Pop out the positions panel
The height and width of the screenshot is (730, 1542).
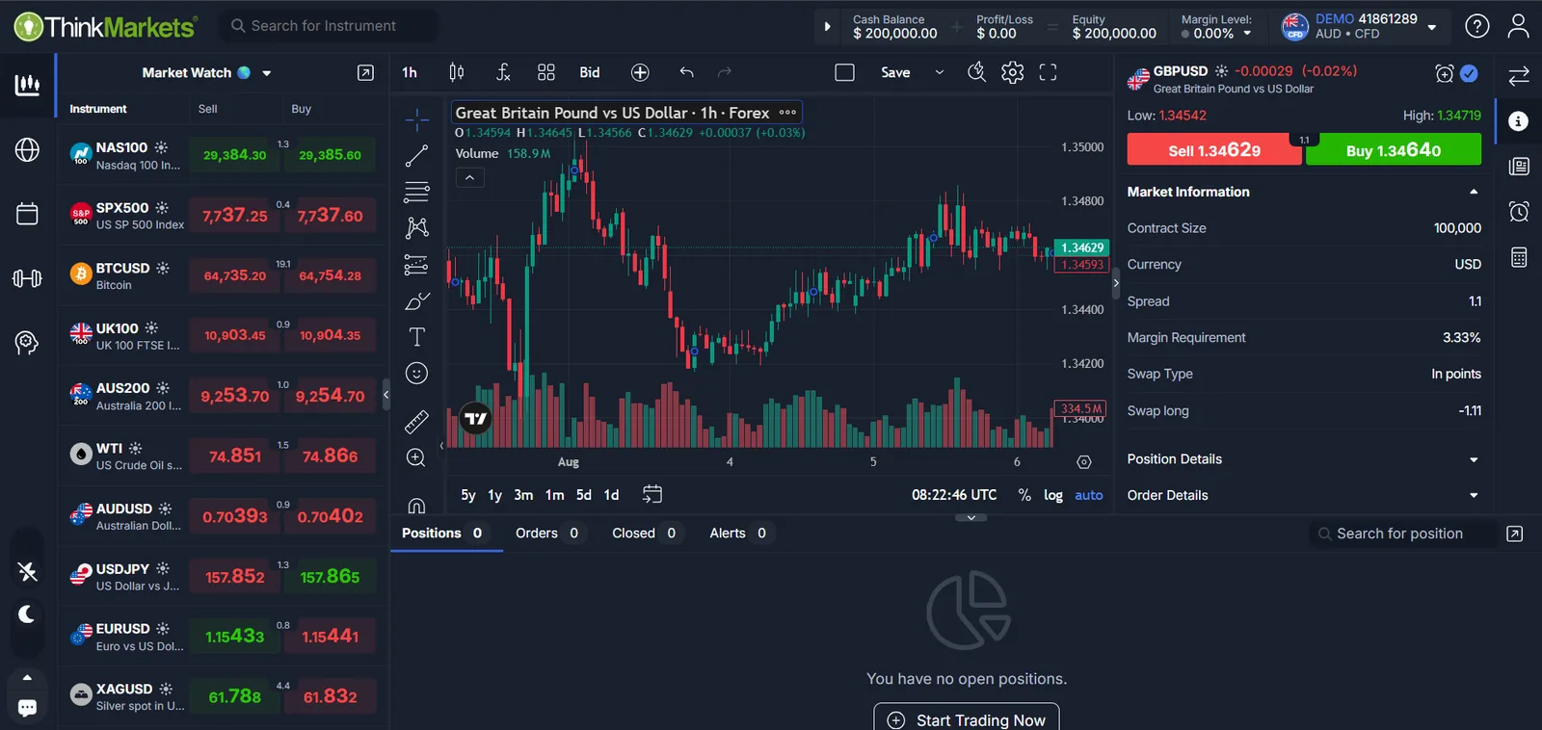point(1515,534)
